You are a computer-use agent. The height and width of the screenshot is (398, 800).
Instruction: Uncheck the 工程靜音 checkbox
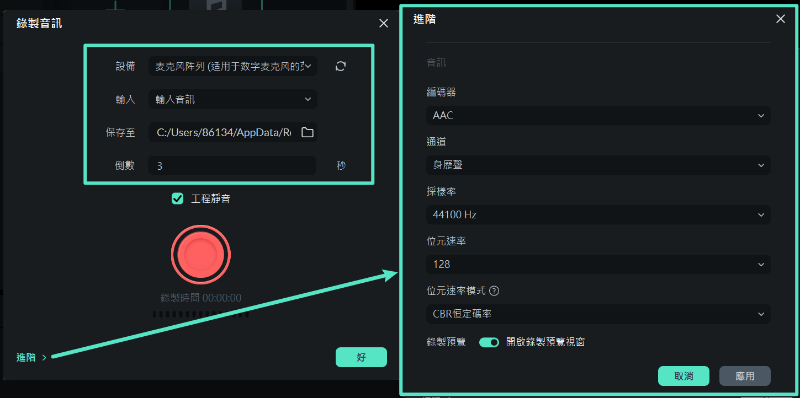coord(177,198)
